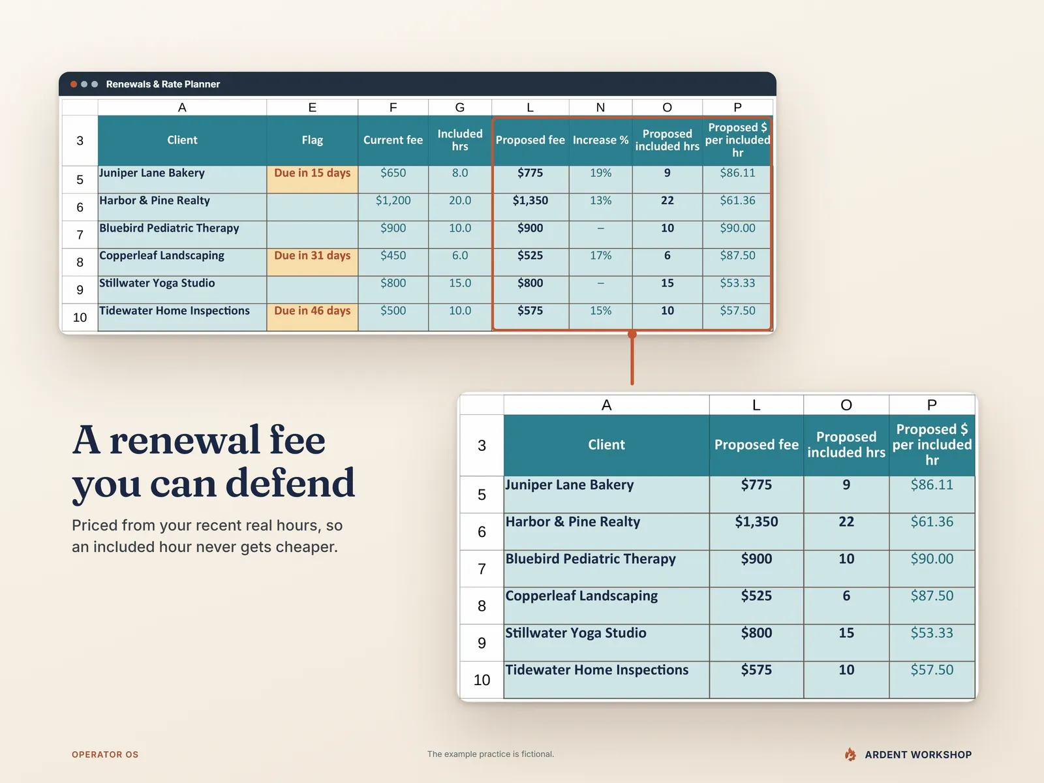Click the "Renewals & Rate Planner" window title
Viewport: 1044px width, 783px height.
point(163,84)
